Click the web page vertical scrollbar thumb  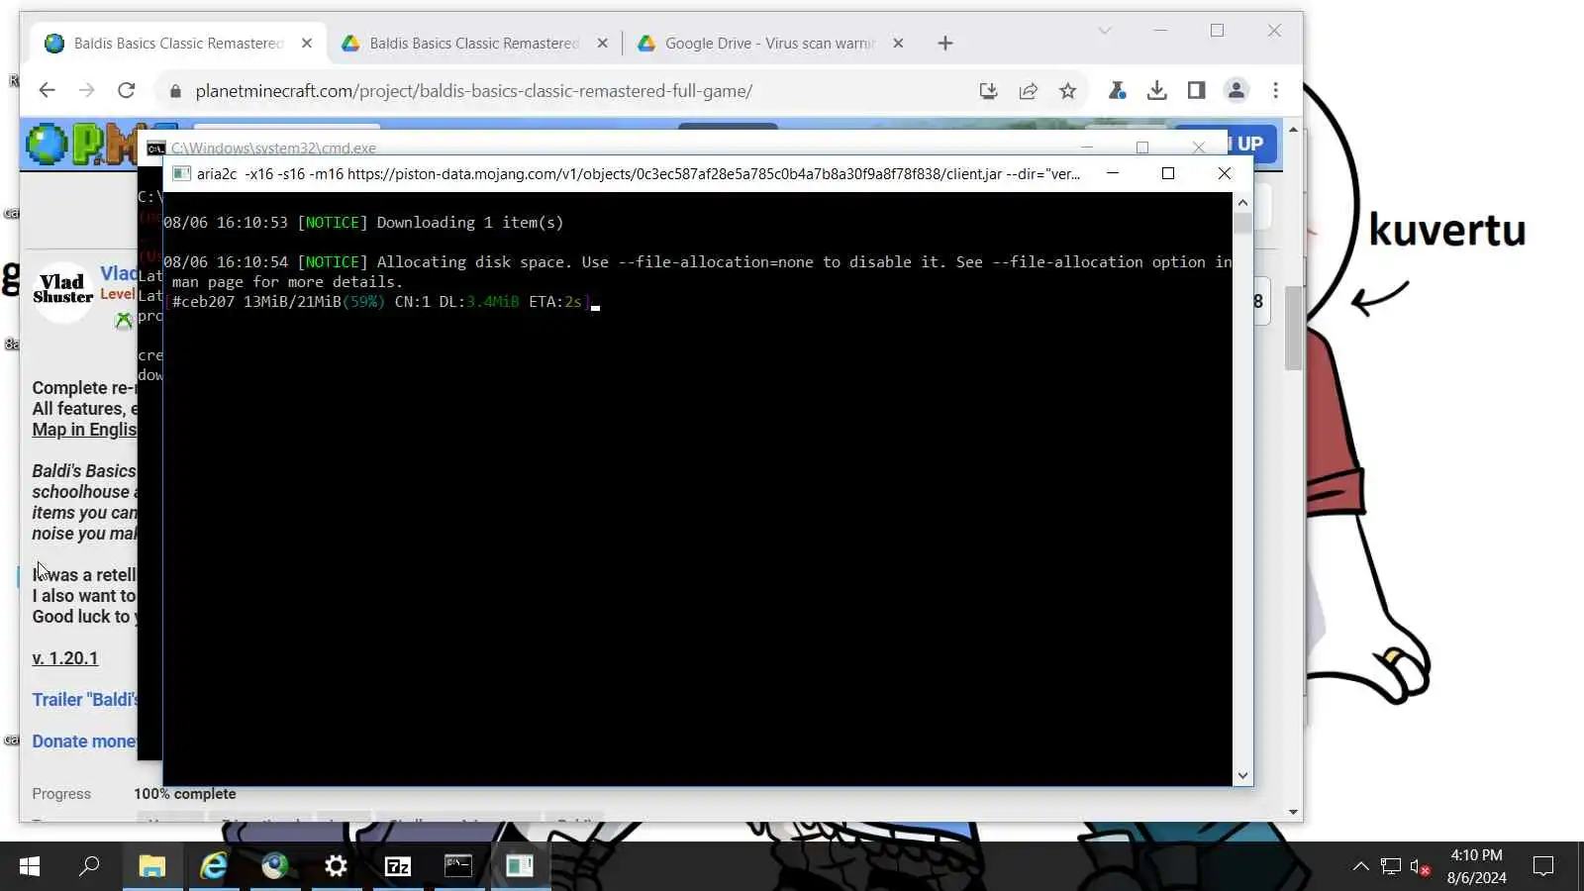pos(1293,328)
